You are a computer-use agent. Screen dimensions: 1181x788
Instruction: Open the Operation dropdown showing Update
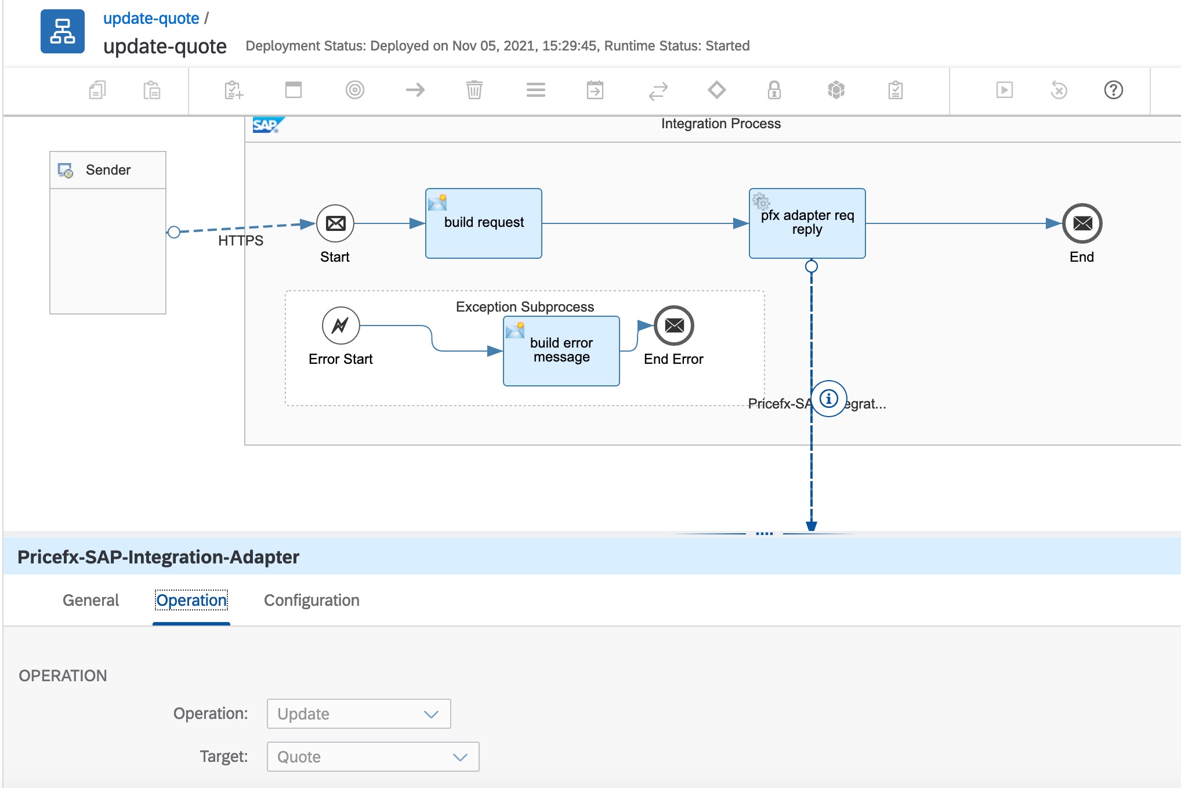pyautogui.click(x=358, y=714)
